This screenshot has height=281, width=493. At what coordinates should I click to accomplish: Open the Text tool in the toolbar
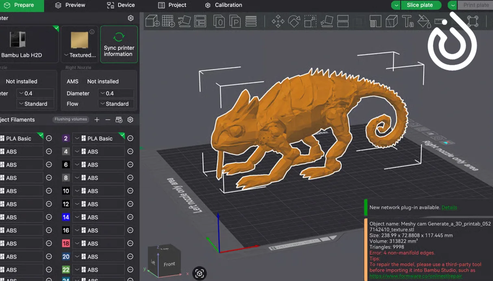[408, 21]
